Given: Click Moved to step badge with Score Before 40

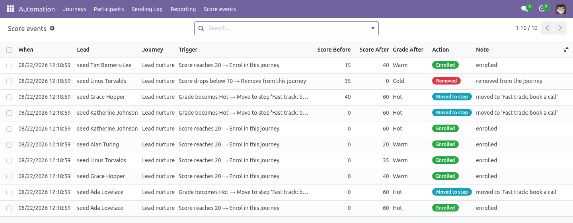Looking at the screenshot, I should (452, 97).
